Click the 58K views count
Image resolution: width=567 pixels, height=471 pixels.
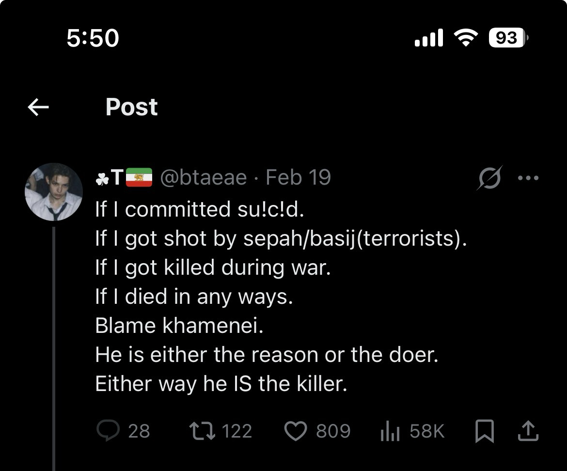427,431
